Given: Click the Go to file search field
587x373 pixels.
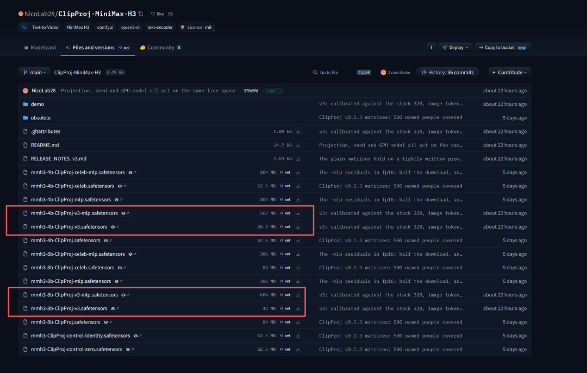Looking at the screenshot, I should (x=341, y=73).
